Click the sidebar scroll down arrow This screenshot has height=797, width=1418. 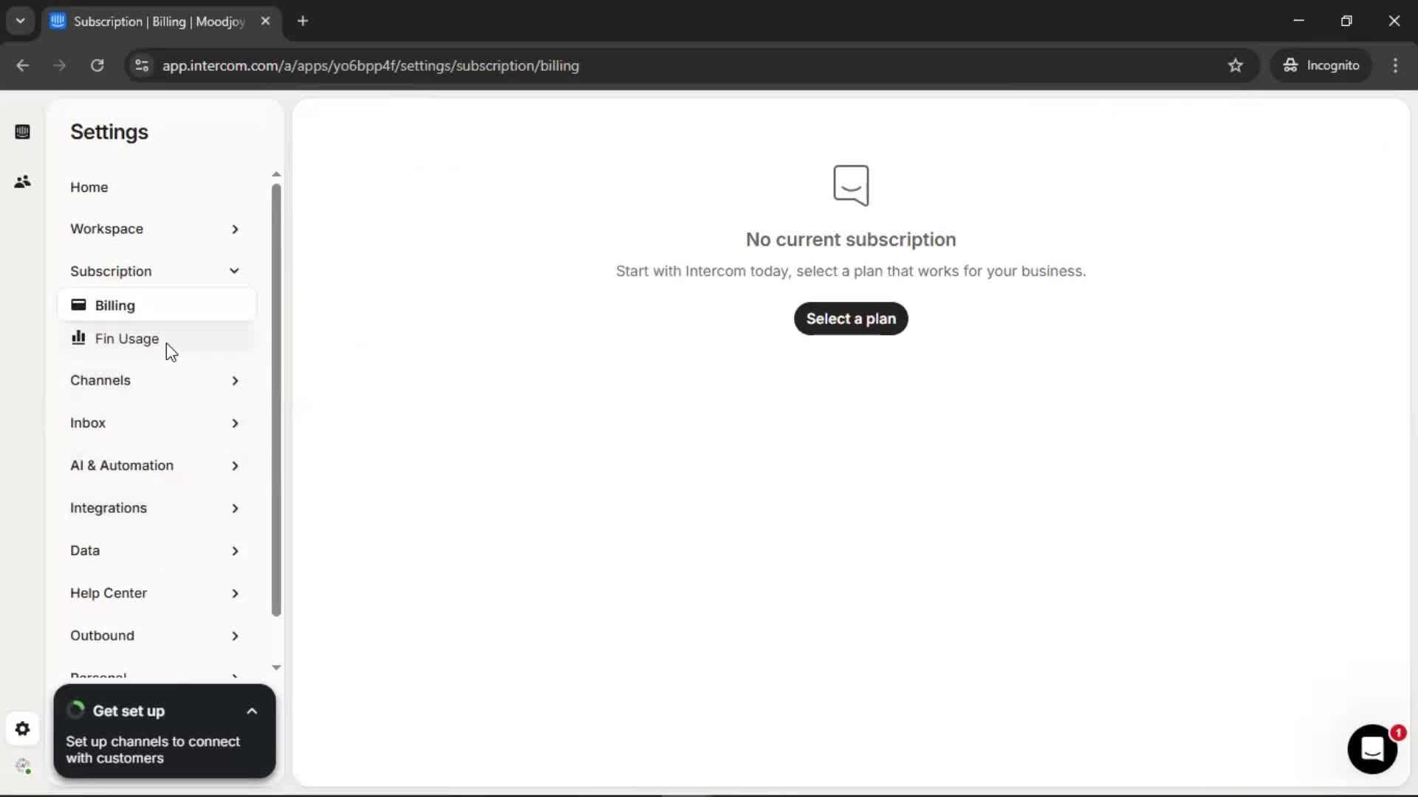click(276, 667)
